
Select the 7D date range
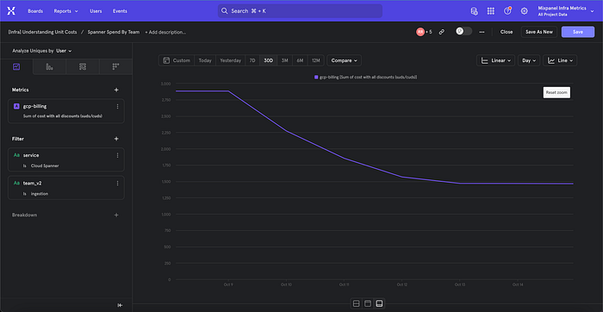(x=252, y=60)
